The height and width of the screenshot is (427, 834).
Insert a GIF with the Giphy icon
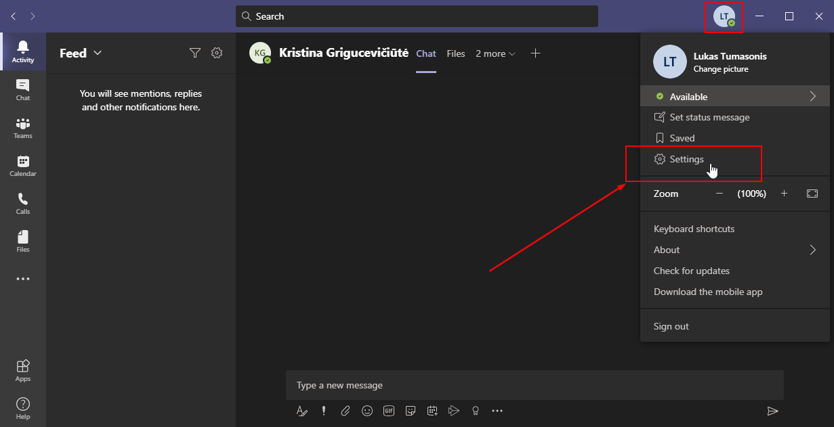tap(389, 411)
